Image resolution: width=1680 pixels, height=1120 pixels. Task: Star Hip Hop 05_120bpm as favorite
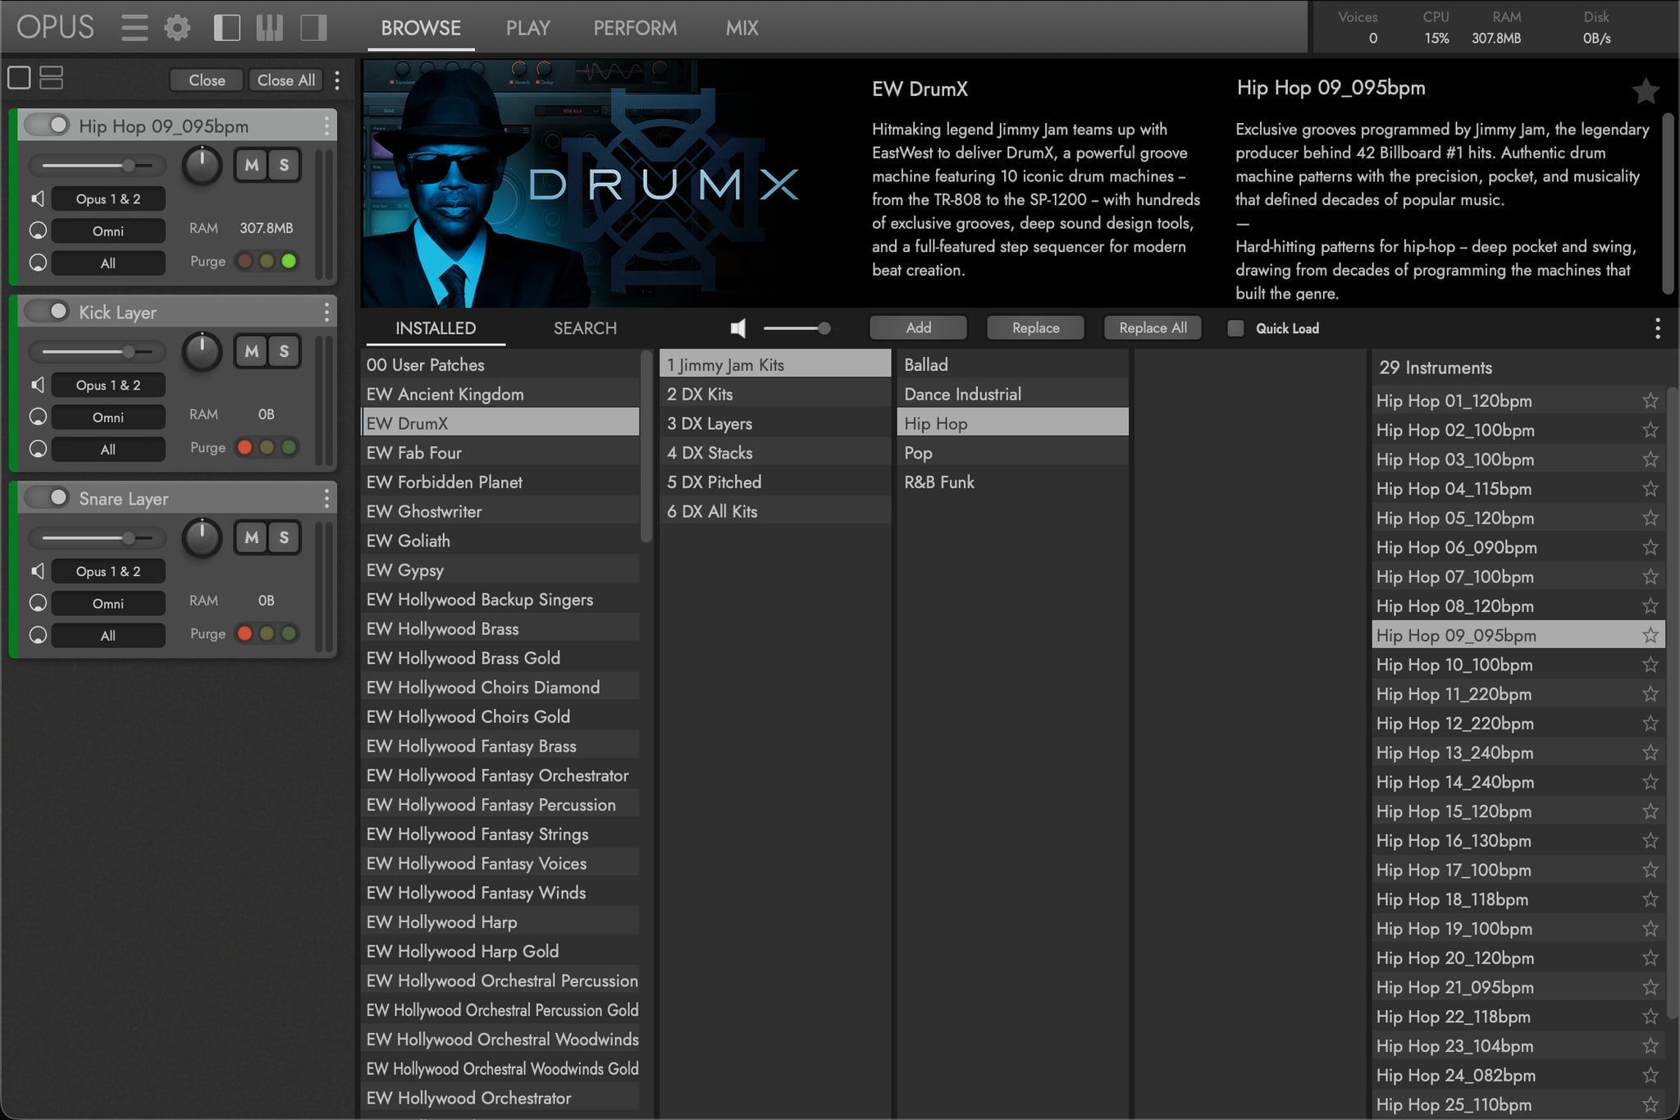point(1650,518)
